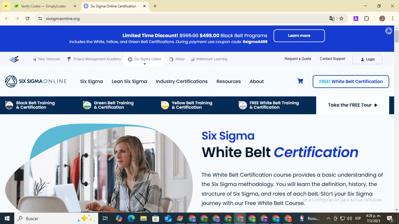The image size is (399, 224).
Task: Click the floating Six Sigma icon in banner corner
Action: point(389,31)
